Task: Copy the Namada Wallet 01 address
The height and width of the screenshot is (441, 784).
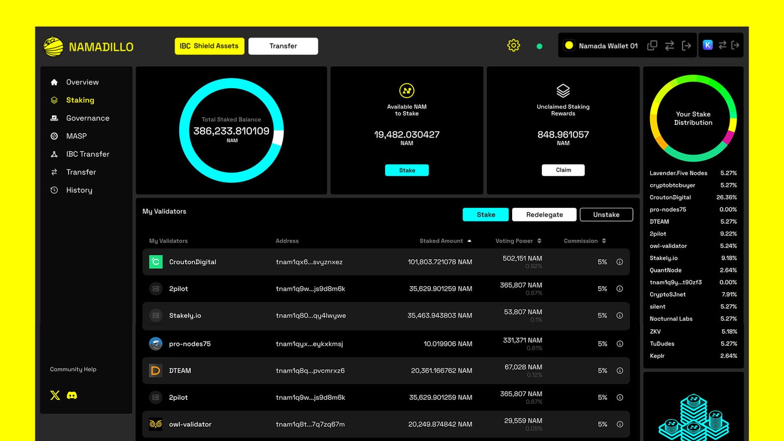Action: coord(652,45)
